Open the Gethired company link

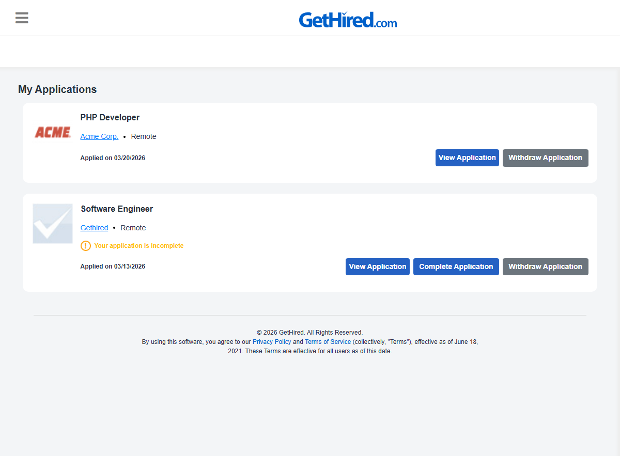94,228
